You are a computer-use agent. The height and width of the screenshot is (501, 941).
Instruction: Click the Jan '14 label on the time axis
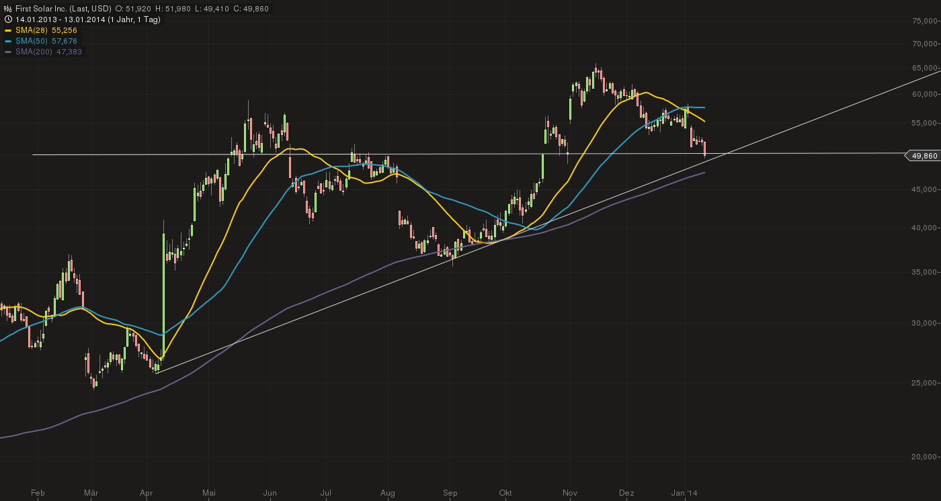[684, 493]
